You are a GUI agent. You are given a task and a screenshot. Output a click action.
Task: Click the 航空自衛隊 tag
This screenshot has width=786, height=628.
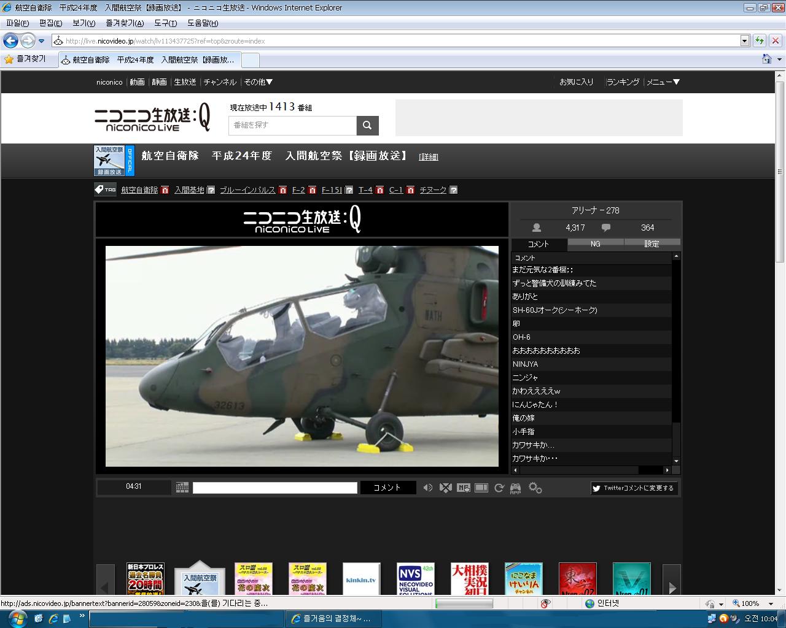139,190
